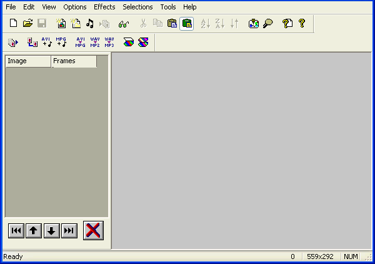Screen dimensions: 375x264
Task: Open a file with the folder icon
Action: coord(27,23)
